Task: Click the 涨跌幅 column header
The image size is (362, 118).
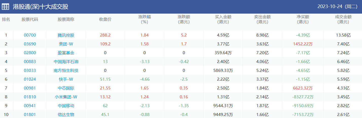Action: [x=144, y=19]
